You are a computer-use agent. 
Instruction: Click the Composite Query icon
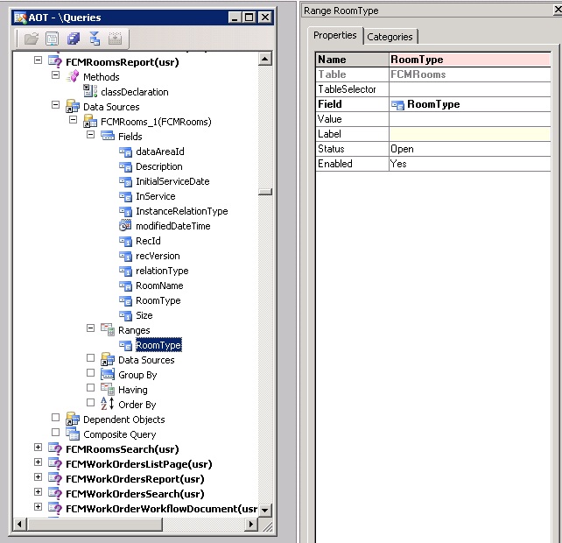tap(73, 434)
